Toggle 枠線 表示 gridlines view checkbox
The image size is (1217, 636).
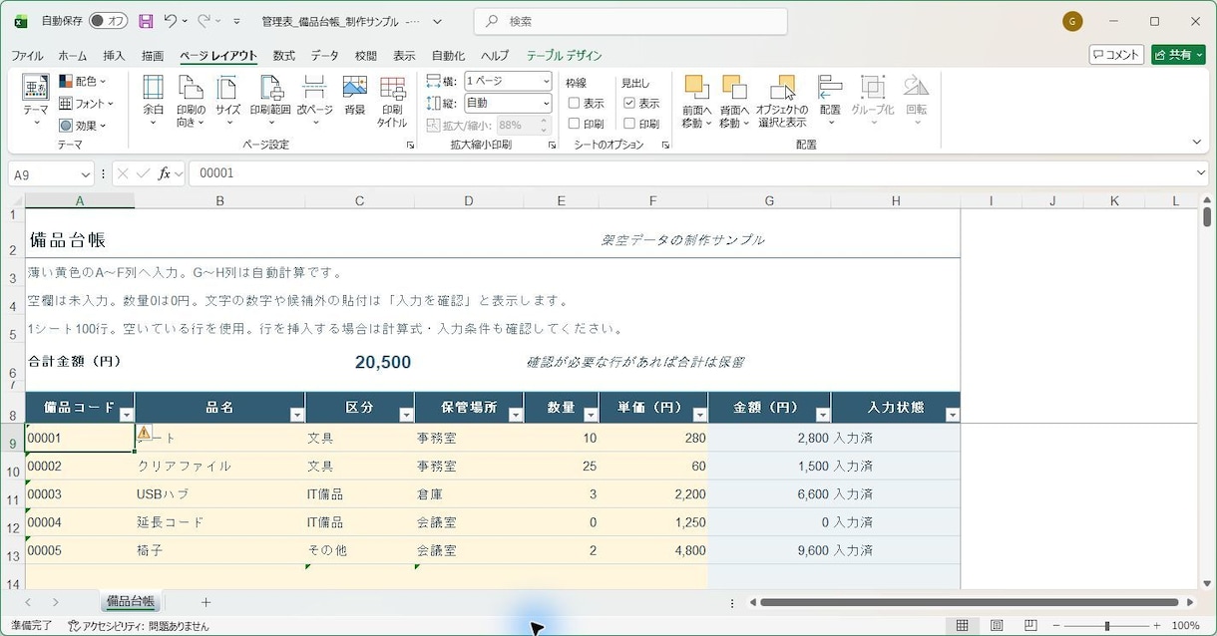coord(574,103)
